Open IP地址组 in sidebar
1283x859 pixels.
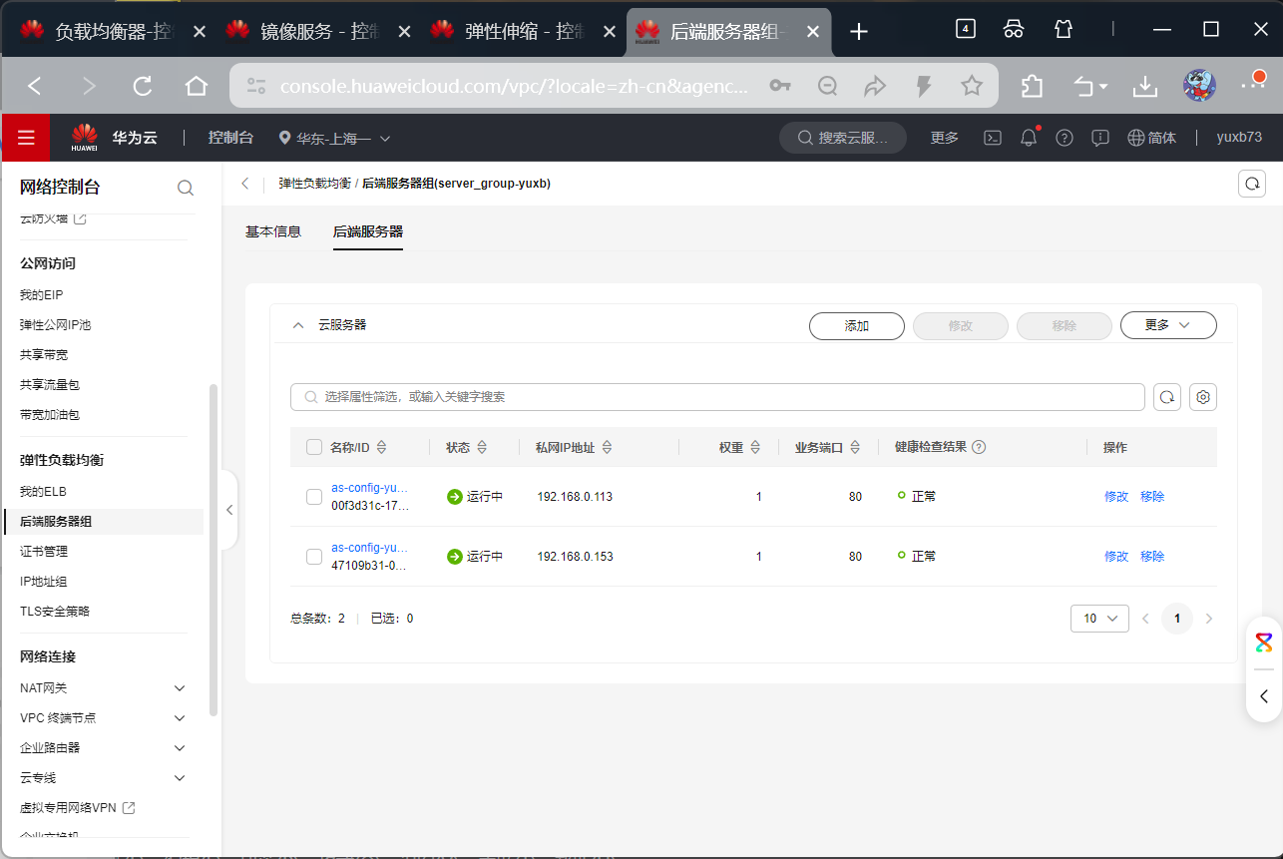click(45, 582)
